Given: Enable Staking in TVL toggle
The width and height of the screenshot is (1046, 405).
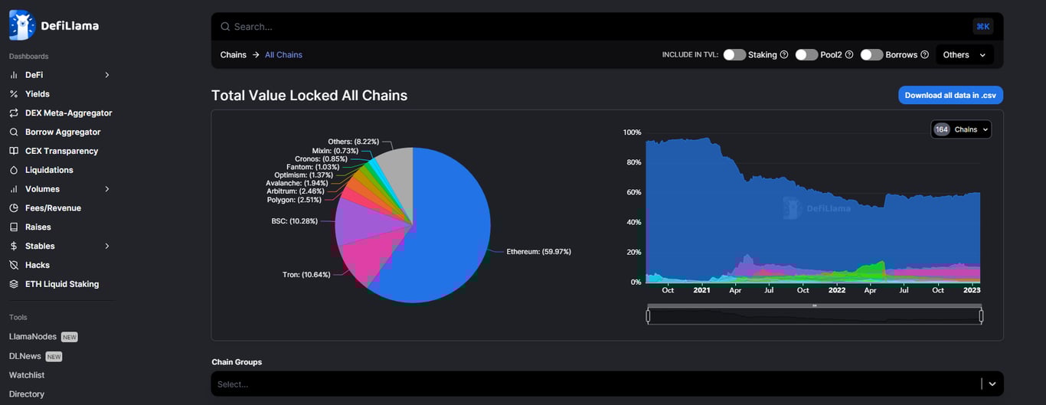Looking at the screenshot, I should [734, 55].
